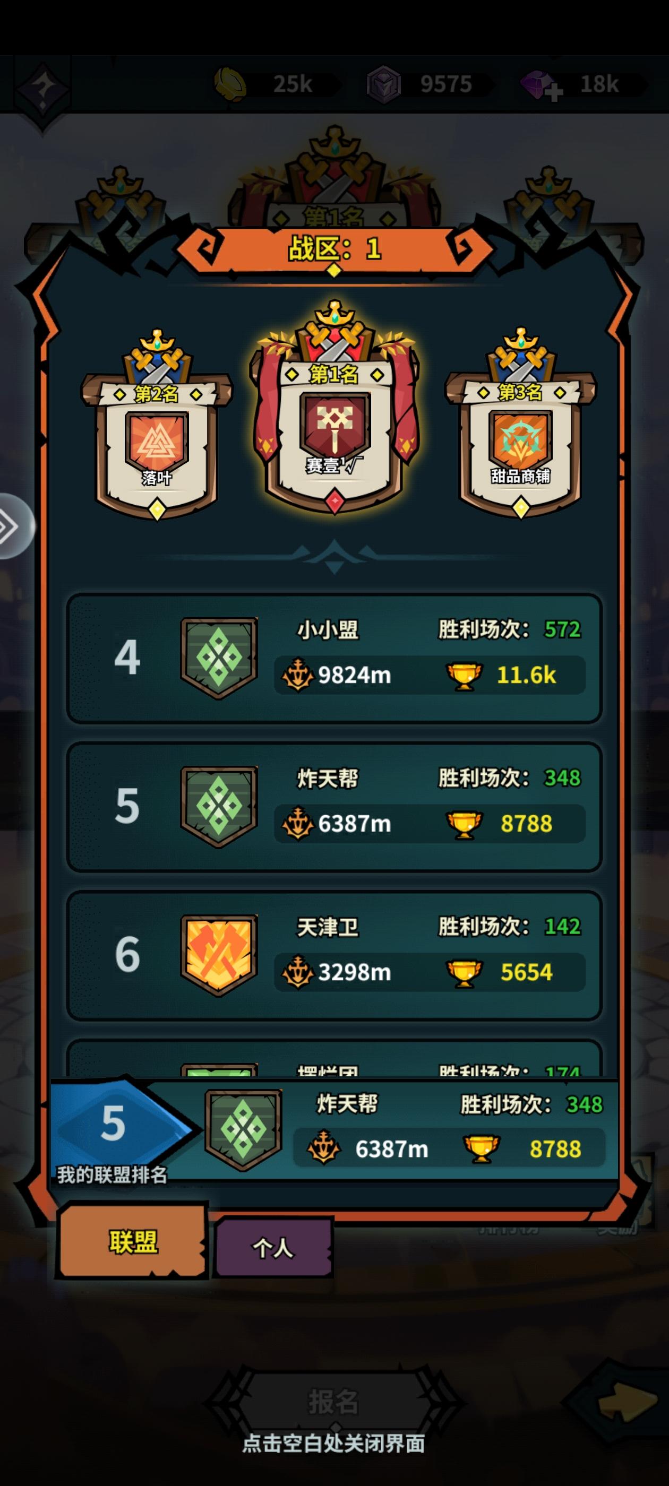Switch to the 个人 personal tab
The height and width of the screenshot is (1486, 669).
point(273,1248)
